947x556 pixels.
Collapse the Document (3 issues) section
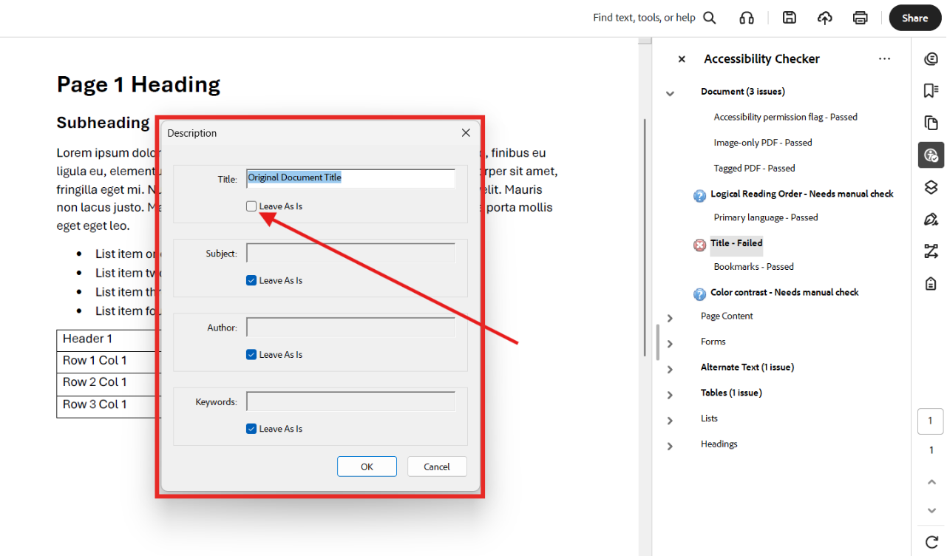point(670,93)
